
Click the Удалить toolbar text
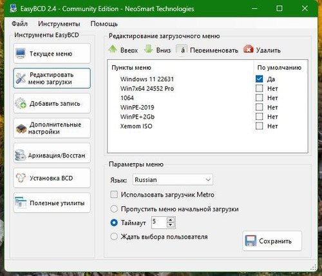269,50
